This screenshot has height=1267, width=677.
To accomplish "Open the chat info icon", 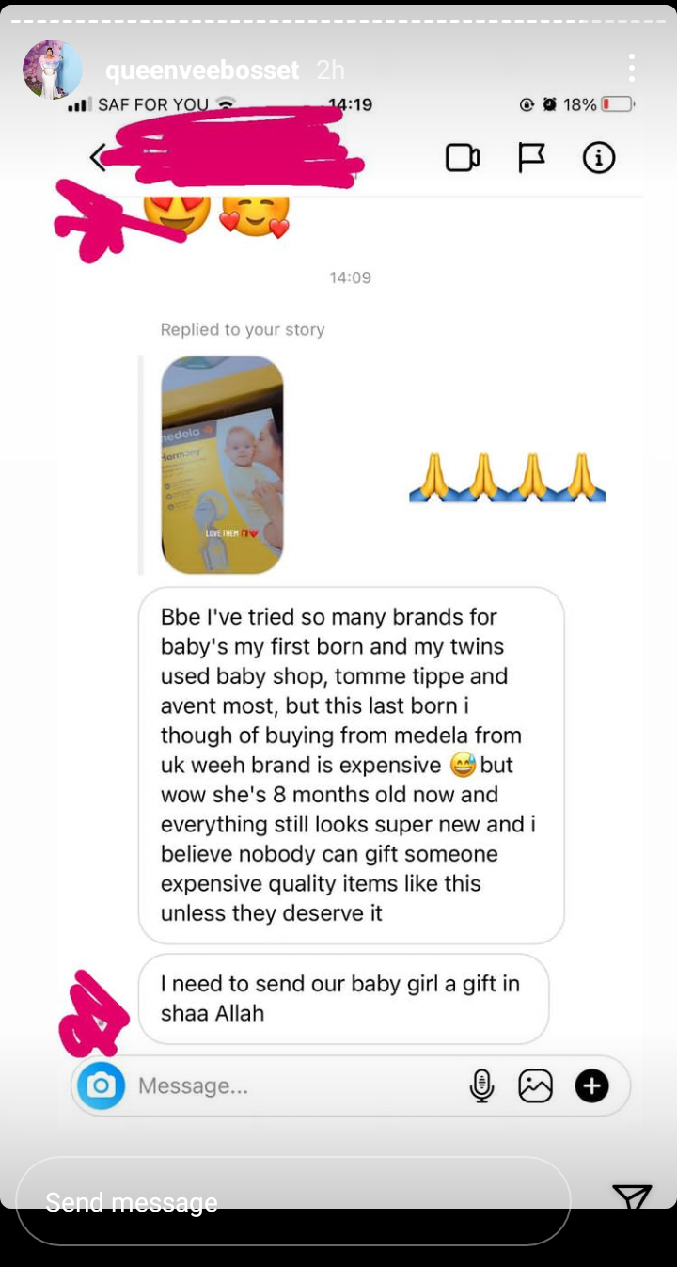I will point(598,158).
